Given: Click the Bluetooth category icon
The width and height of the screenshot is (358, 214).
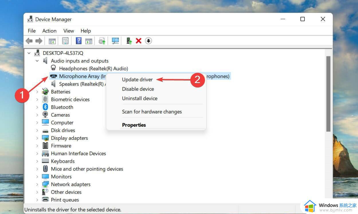Looking at the screenshot, I should coord(45,107).
